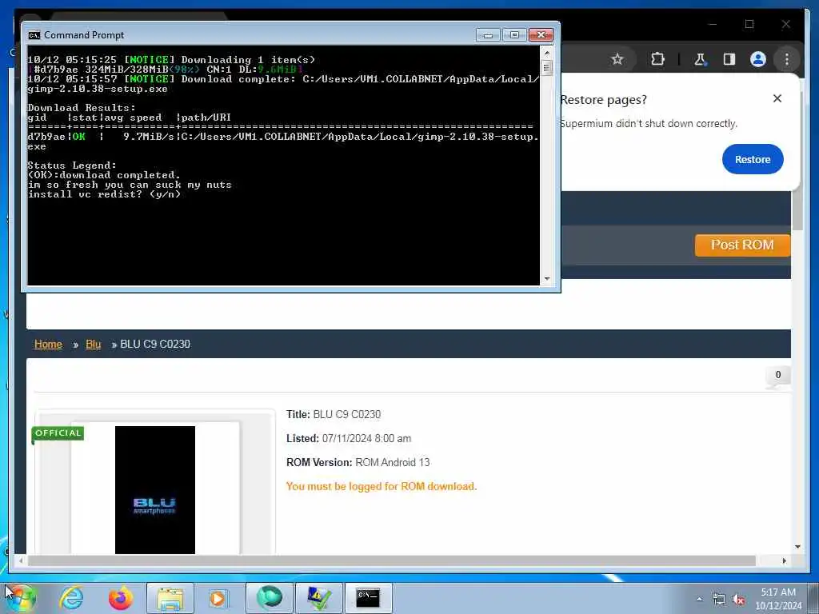Image resolution: width=819 pixels, height=614 pixels.
Task: Click the 'ROM Android 13' version text
Action: [392, 463]
